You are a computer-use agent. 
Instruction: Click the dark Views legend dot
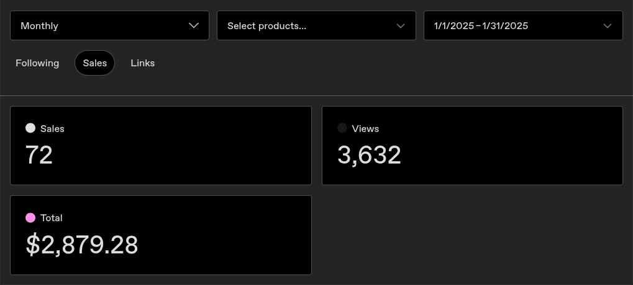(x=342, y=128)
